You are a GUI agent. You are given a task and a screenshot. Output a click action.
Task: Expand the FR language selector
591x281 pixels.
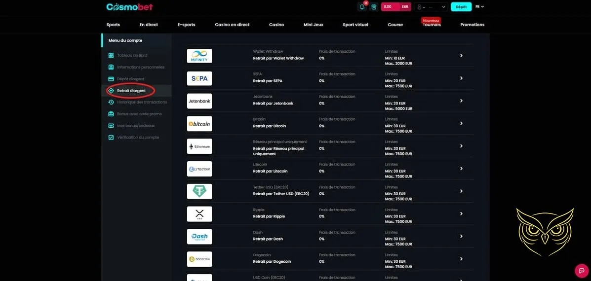pos(479,7)
